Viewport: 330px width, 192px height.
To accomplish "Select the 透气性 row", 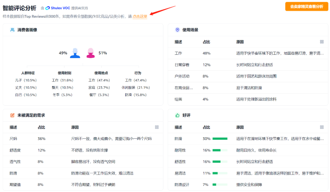I will tap(83, 162).
